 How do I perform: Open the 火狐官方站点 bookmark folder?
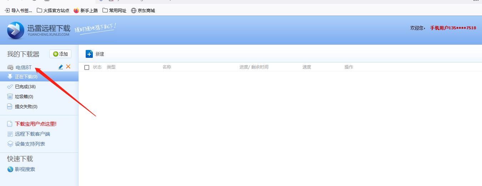click(x=53, y=10)
